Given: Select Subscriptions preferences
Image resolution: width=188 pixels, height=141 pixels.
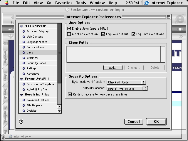Looking at the screenshot, I should pyautogui.click(x=38, y=47).
